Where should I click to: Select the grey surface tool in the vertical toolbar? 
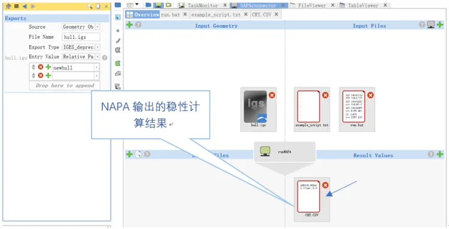(x=118, y=50)
